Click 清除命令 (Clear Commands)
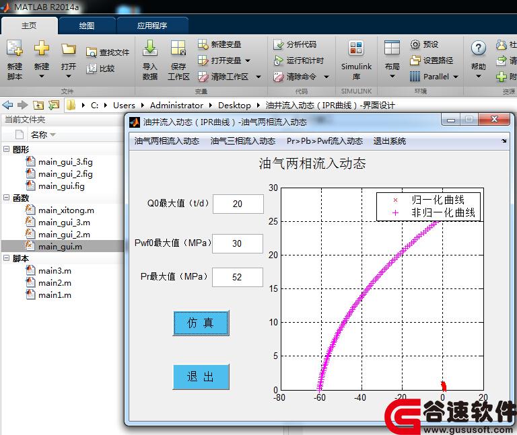This screenshot has width=517, height=435. [x=295, y=77]
